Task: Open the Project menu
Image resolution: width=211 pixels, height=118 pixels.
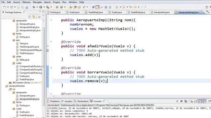Action: [56, 2]
